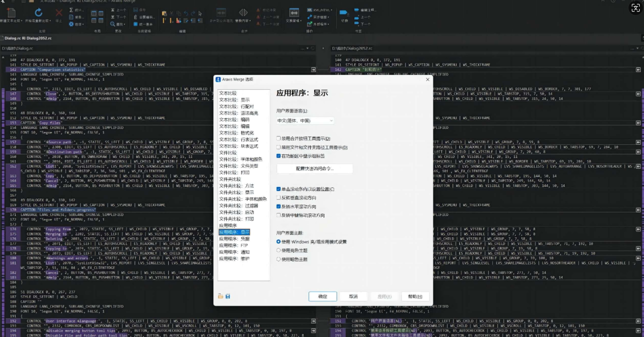Click the report document icon under statistics

tap(72, 17)
